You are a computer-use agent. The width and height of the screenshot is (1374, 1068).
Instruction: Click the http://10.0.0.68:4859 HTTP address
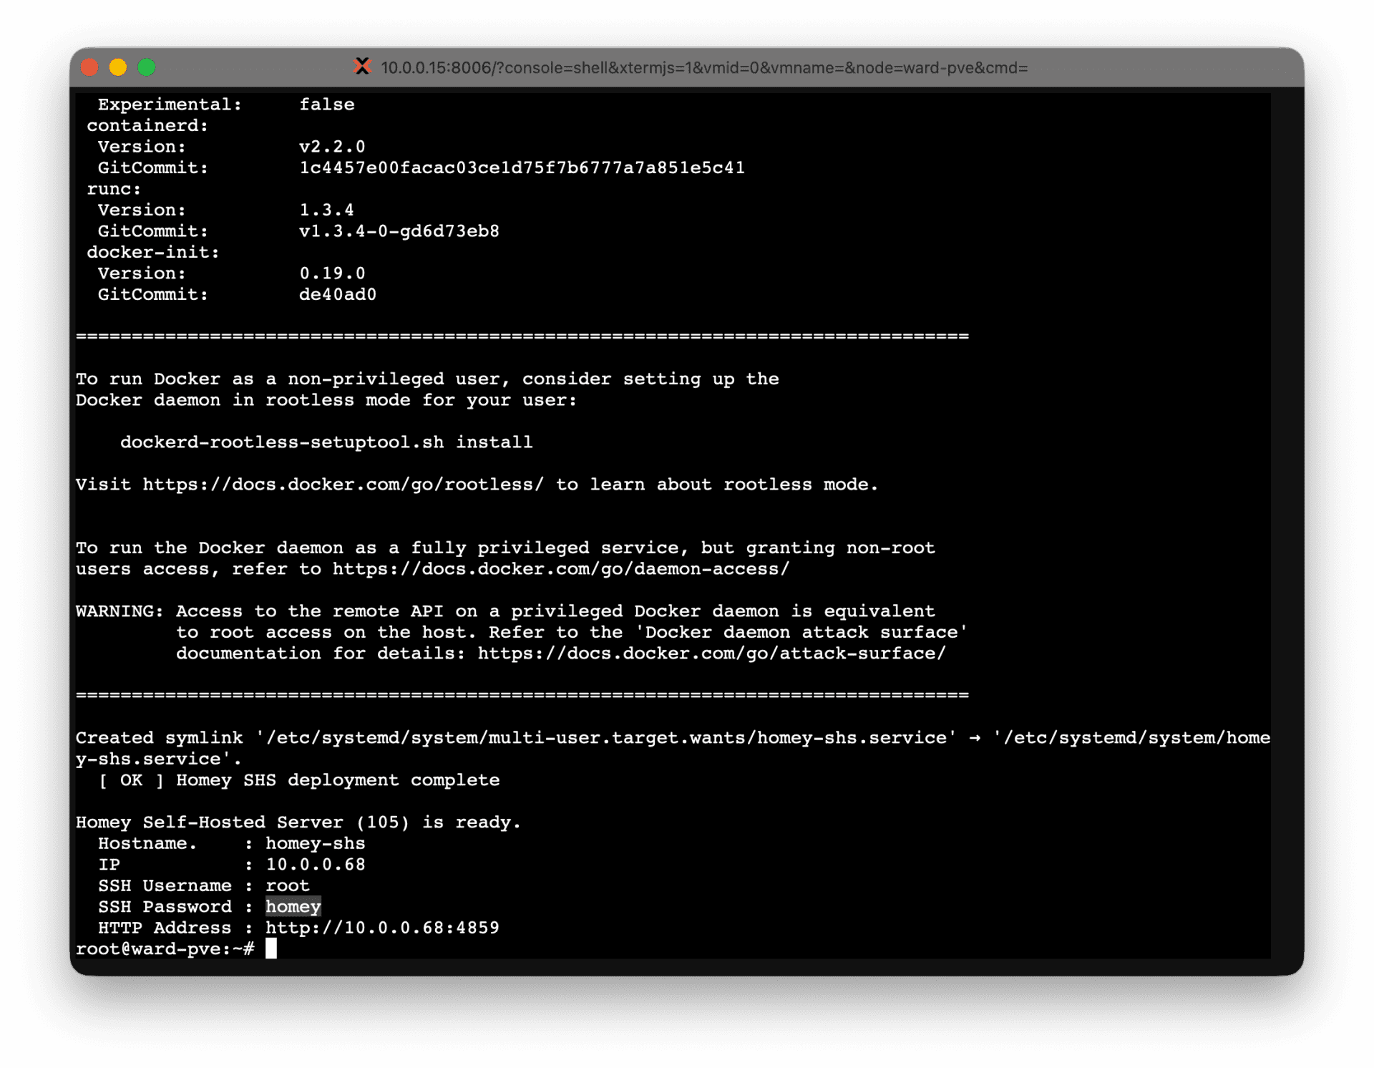[382, 928]
